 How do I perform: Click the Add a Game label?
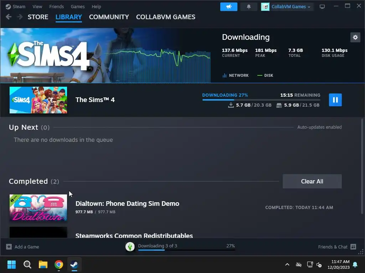point(27,247)
